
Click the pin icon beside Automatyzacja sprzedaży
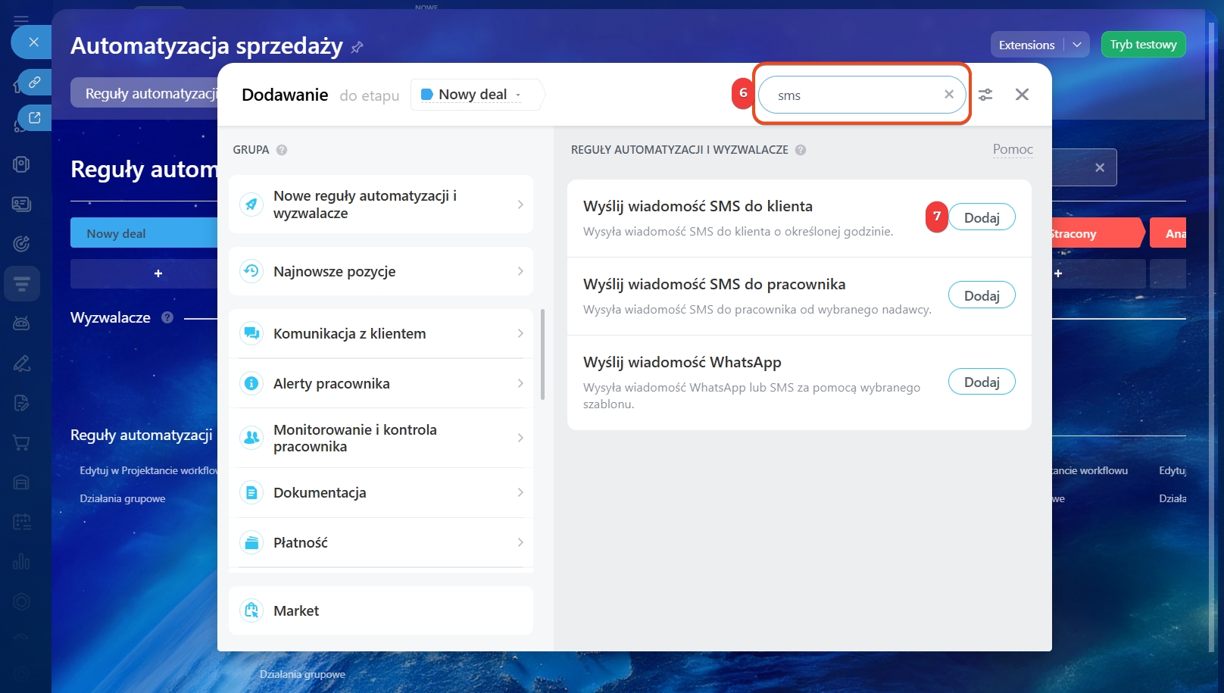358,47
